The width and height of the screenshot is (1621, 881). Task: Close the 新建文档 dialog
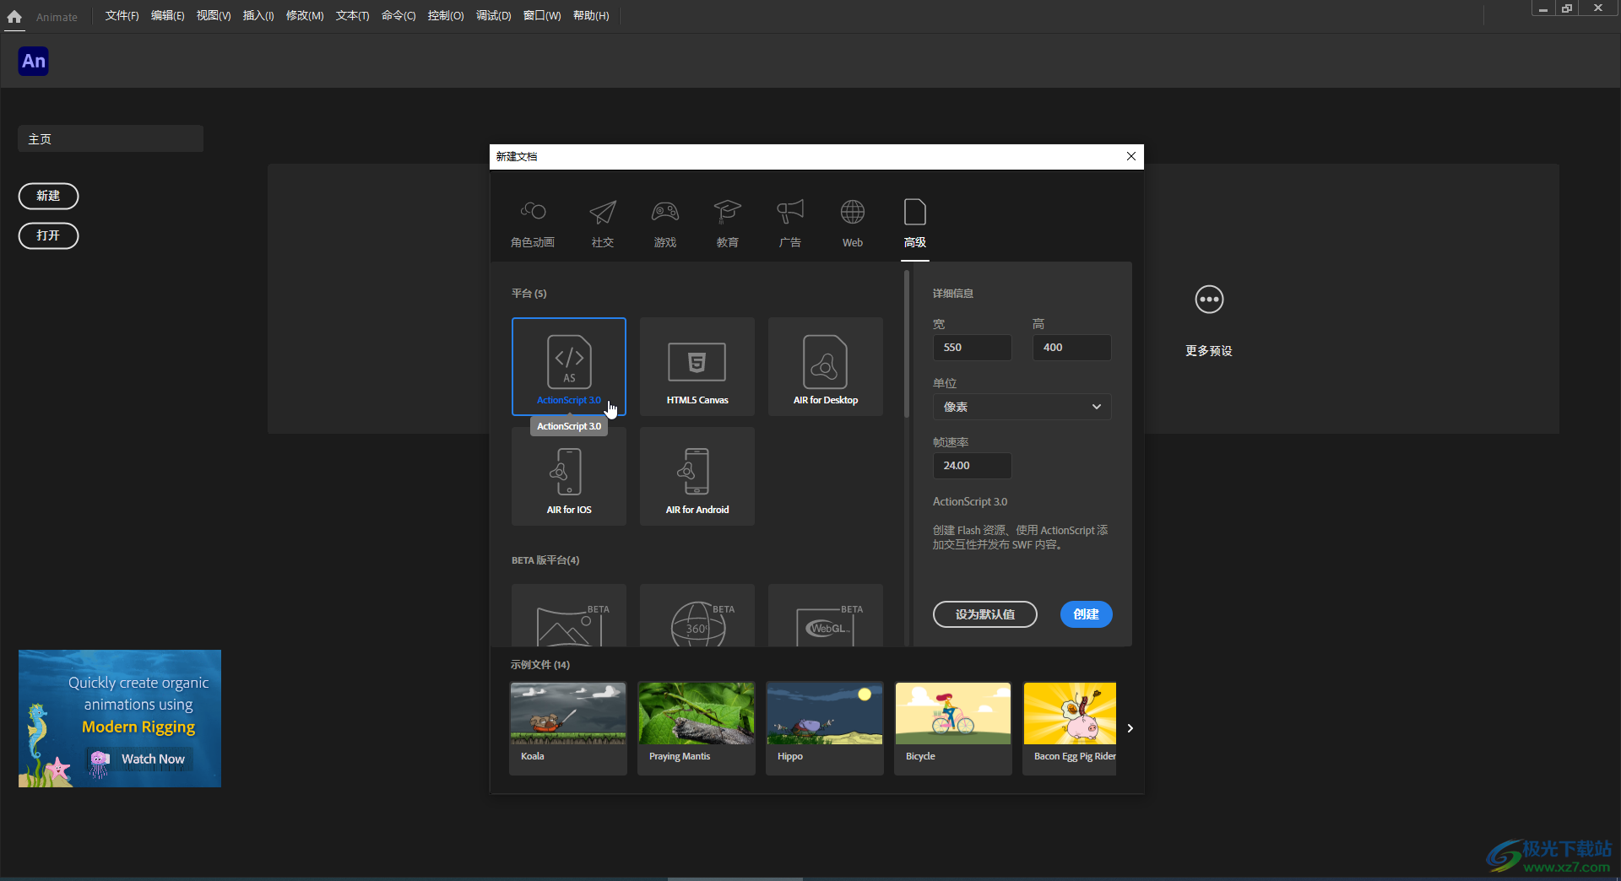click(1131, 156)
